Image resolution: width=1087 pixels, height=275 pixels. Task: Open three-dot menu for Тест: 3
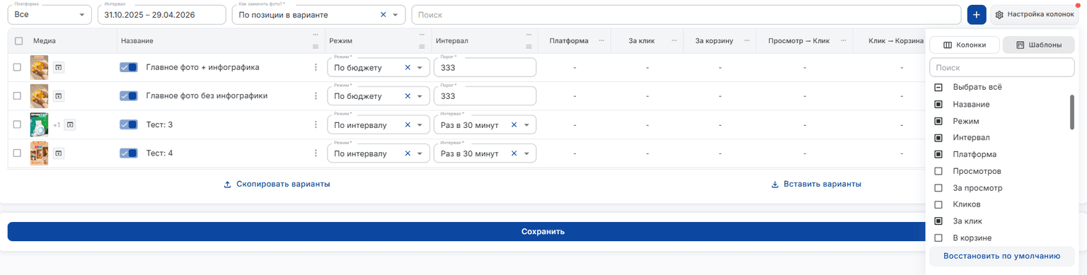316,125
